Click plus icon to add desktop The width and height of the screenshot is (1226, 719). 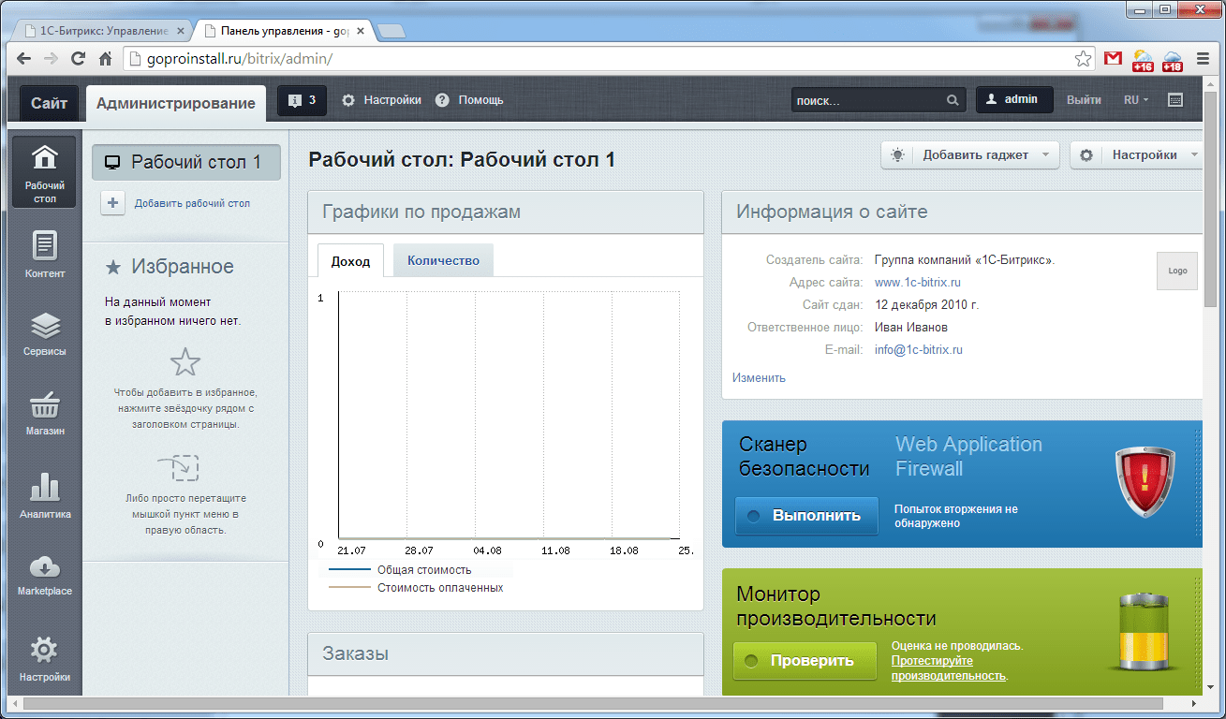coord(112,203)
